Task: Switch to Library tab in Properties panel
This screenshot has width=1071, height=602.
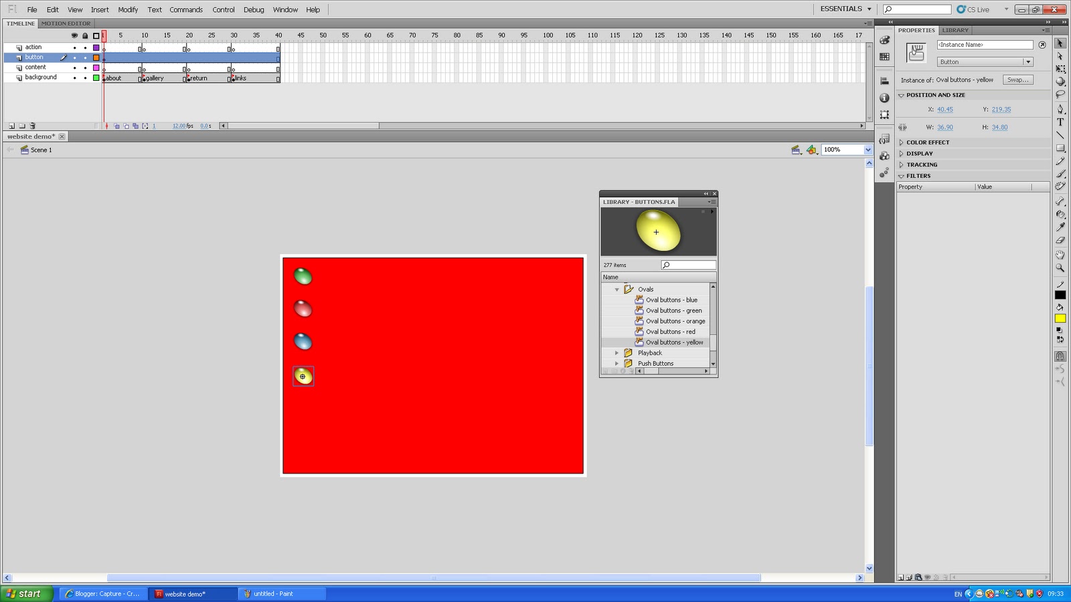Action: point(955,30)
